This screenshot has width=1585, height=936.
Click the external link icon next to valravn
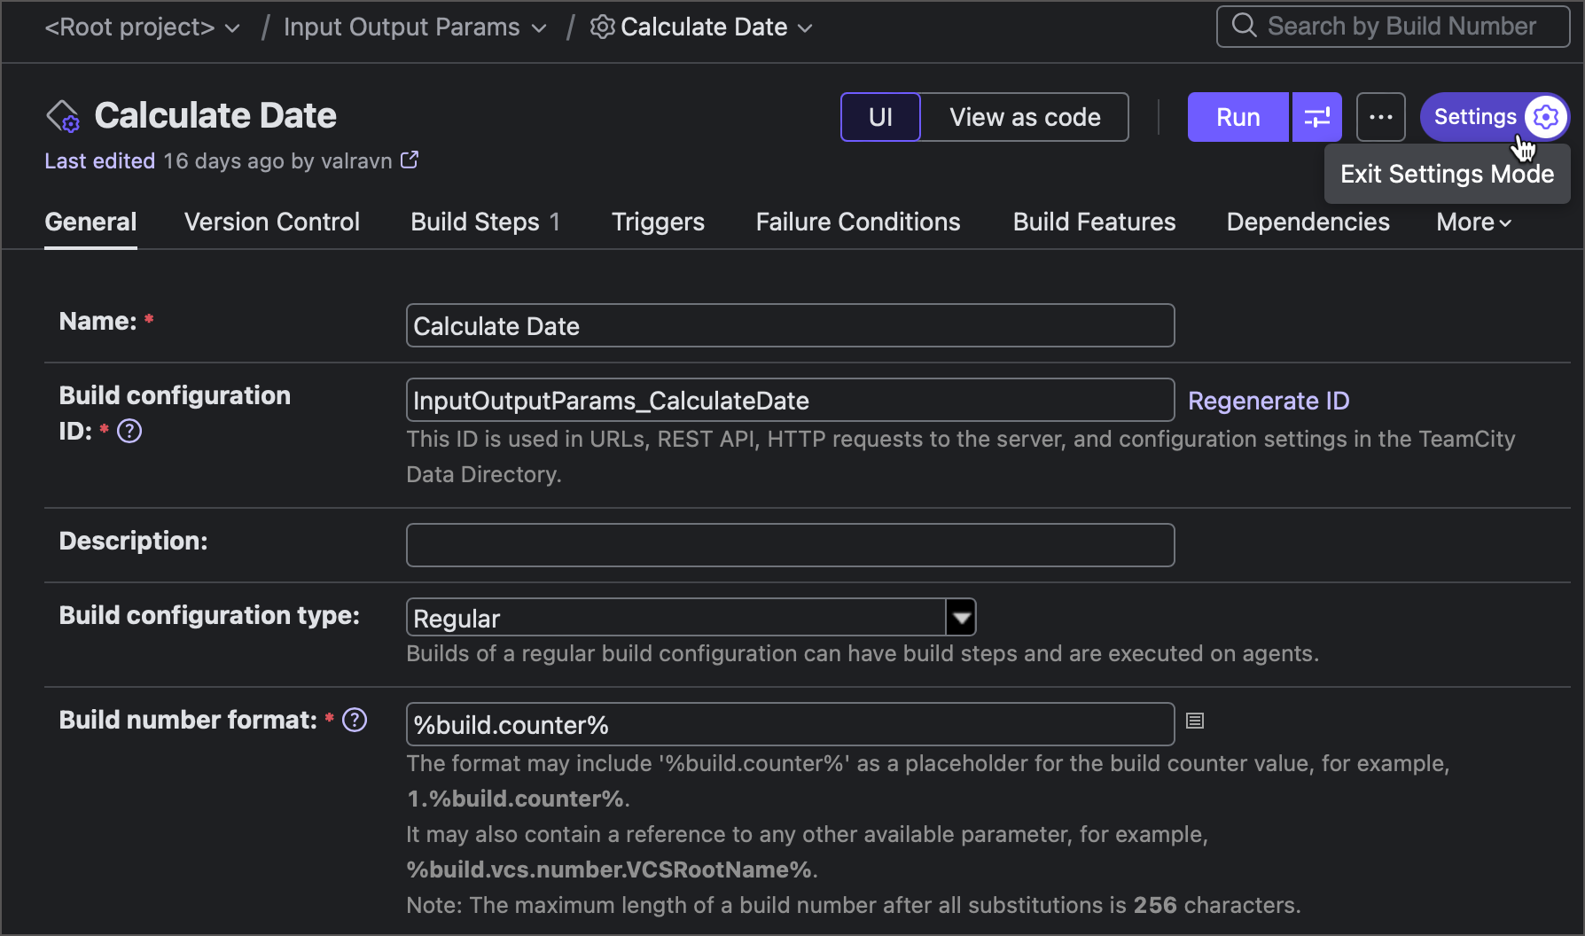coord(409,160)
